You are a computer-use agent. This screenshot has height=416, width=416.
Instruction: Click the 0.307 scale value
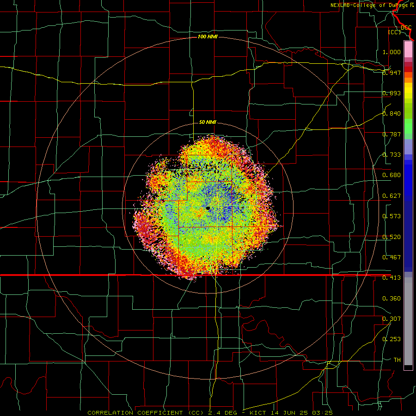[x=392, y=319]
